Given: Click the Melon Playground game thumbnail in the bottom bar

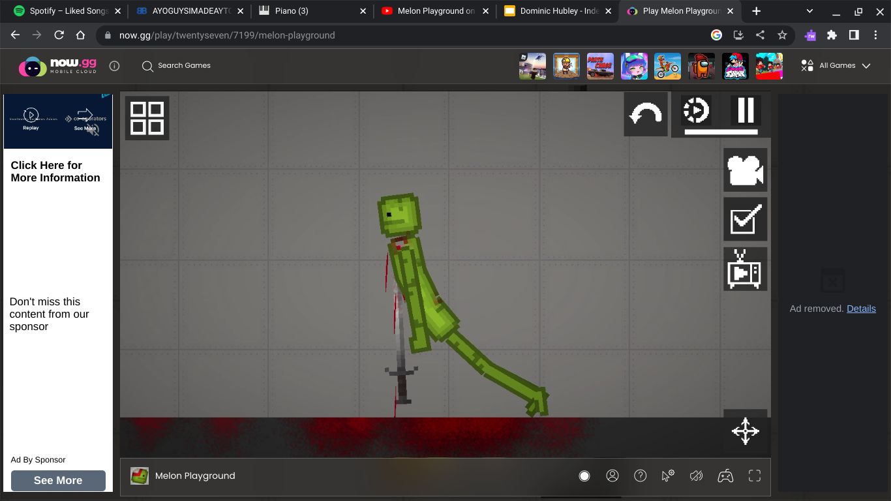Looking at the screenshot, I should [140, 476].
